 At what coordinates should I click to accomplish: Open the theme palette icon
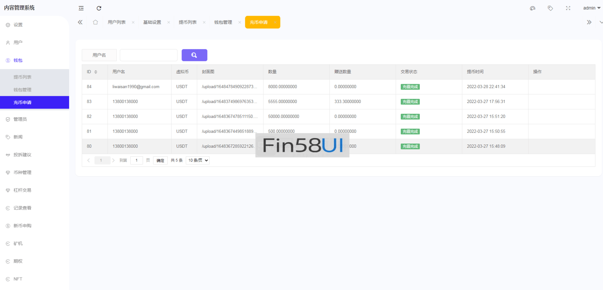click(533, 8)
